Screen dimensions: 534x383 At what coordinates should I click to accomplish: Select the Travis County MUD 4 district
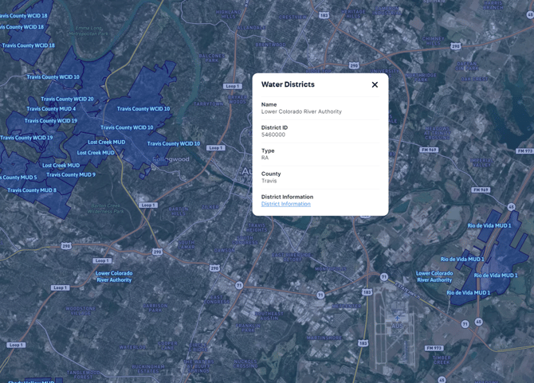(51, 109)
